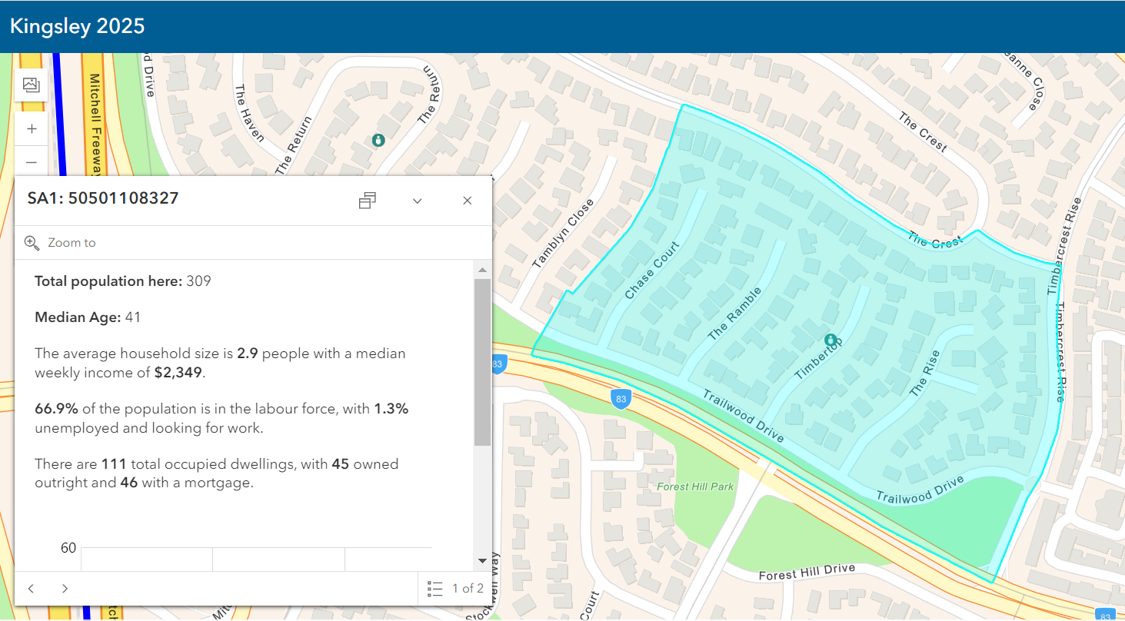
Task: Click the Forest Hill Drive label
Action: click(x=807, y=572)
